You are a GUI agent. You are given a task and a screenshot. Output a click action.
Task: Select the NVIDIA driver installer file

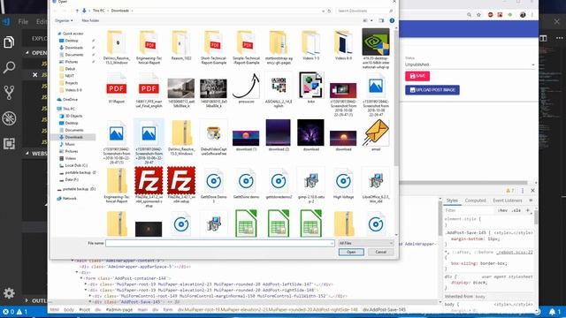coord(376,49)
